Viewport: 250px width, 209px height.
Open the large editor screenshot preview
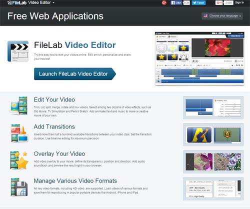click(x=199, y=58)
